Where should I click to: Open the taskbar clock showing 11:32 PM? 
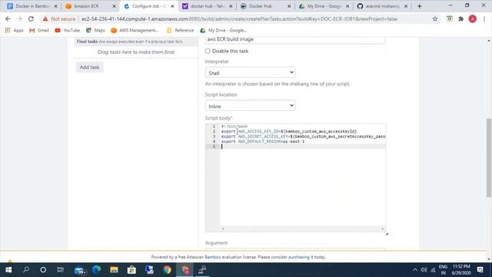point(461,270)
